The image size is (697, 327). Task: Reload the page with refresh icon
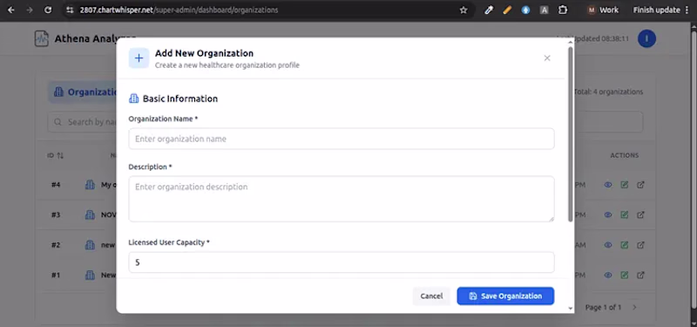48,10
